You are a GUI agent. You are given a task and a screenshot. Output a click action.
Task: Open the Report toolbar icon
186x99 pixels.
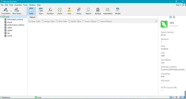click(x=88, y=11)
